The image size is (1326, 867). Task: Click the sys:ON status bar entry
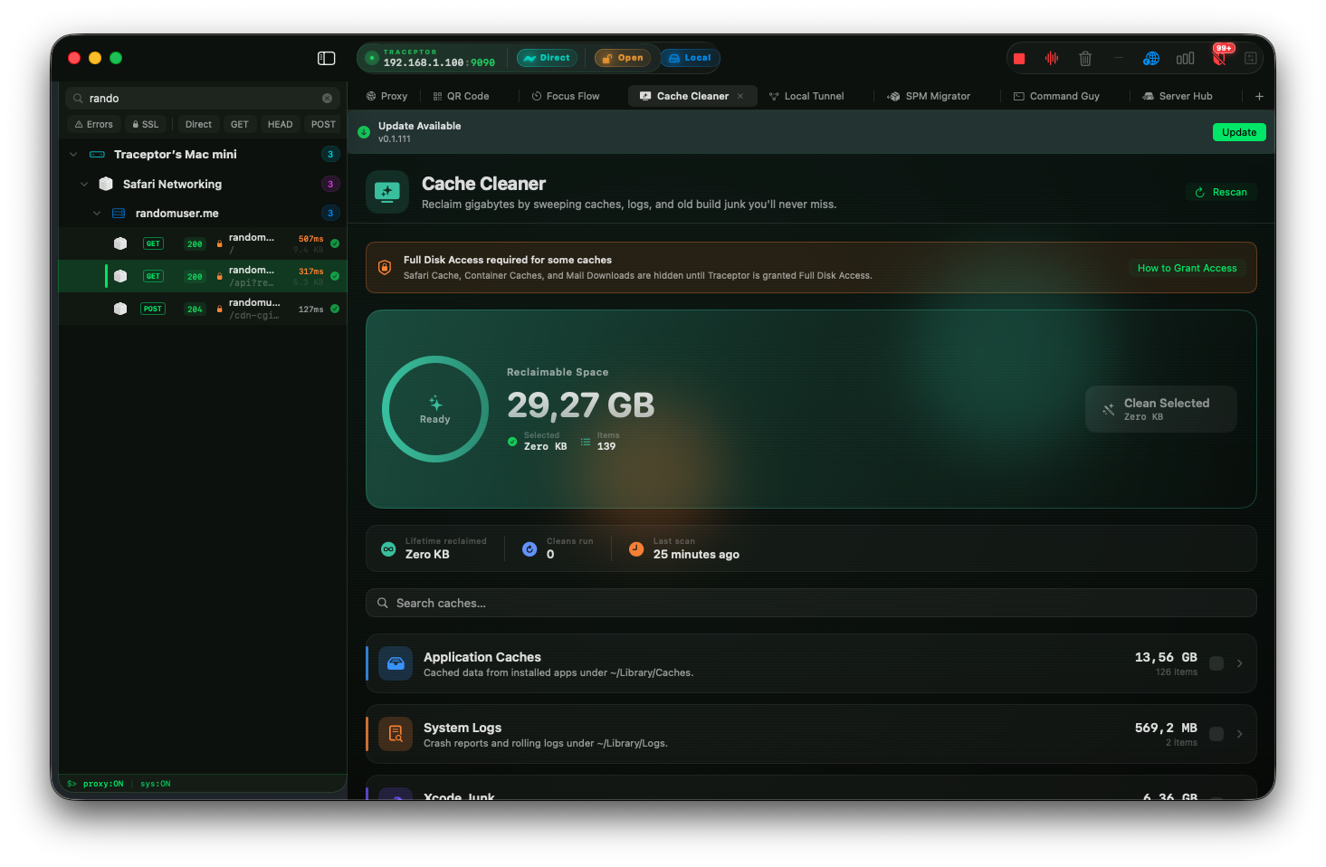click(156, 784)
